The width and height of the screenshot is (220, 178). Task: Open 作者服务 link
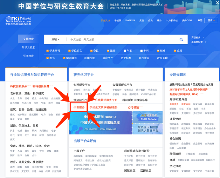tap(79, 107)
